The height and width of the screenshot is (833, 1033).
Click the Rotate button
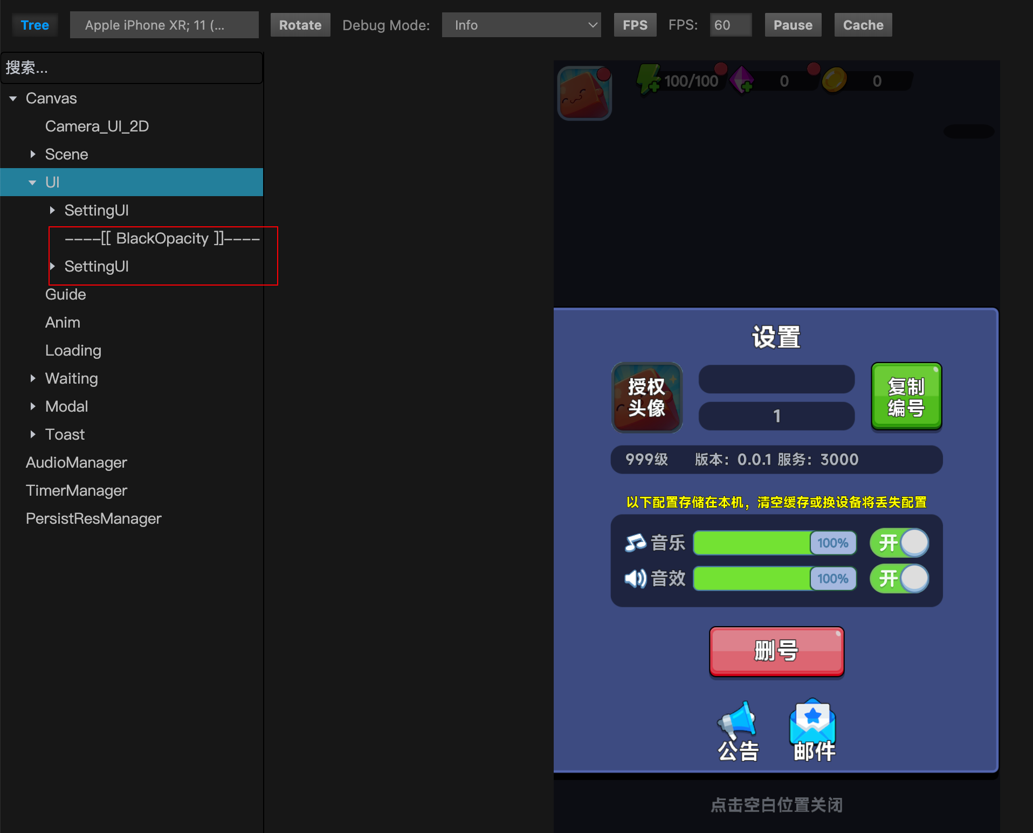pos(300,25)
